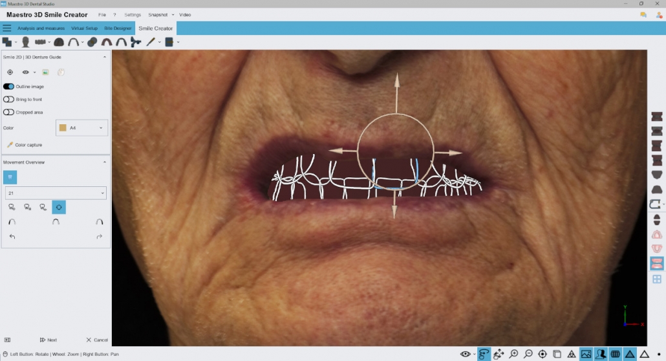The height and width of the screenshot is (361, 666).
Task: Click the hamburger menu icon
Action: pos(7,28)
